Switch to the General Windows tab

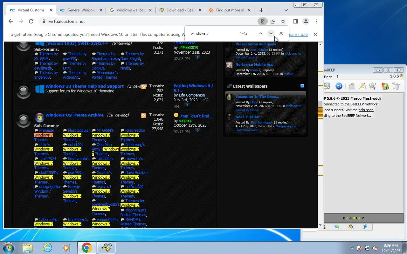[81, 10]
